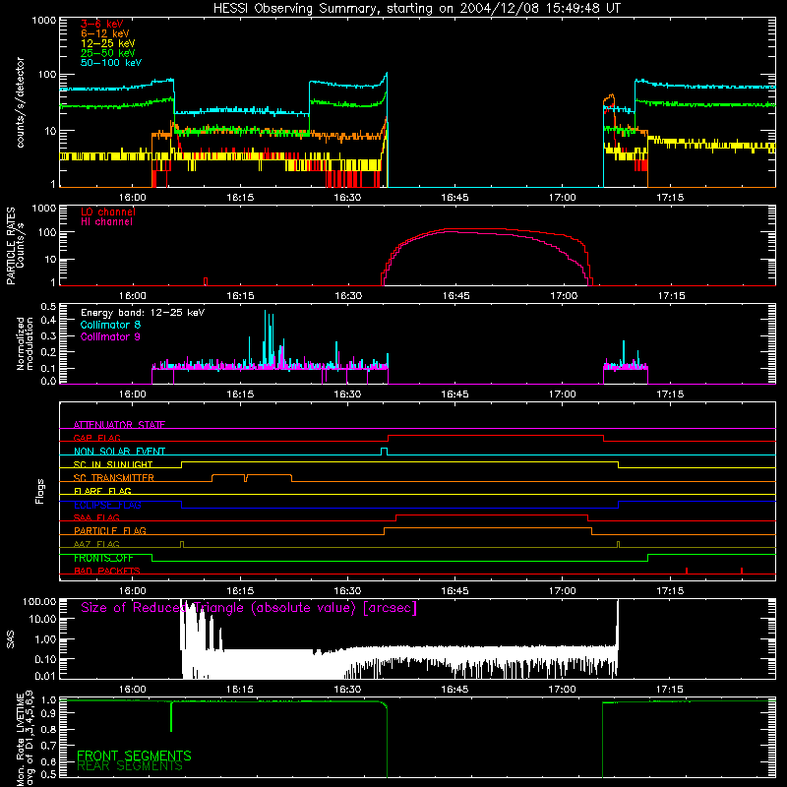Select the dim REAR SEGMENTS legend label
The image size is (787, 787).
130,765
